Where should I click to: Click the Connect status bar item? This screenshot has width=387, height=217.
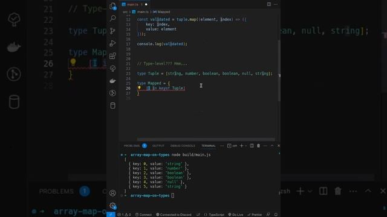[x=143, y=215]
